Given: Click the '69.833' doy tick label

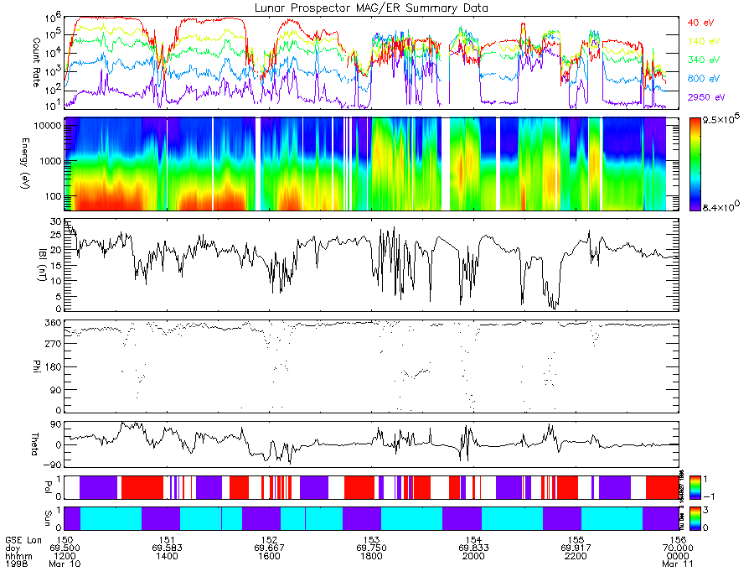Looking at the screenshot, I should [473, 548].
